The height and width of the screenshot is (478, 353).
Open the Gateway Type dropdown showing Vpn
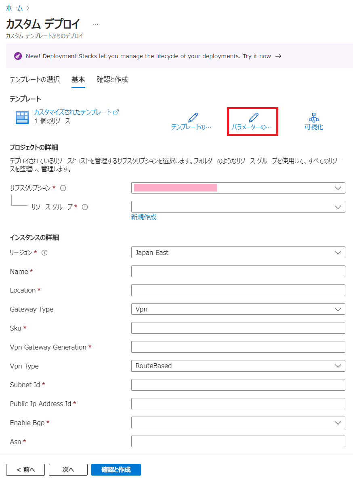click(x=238, y=309)
